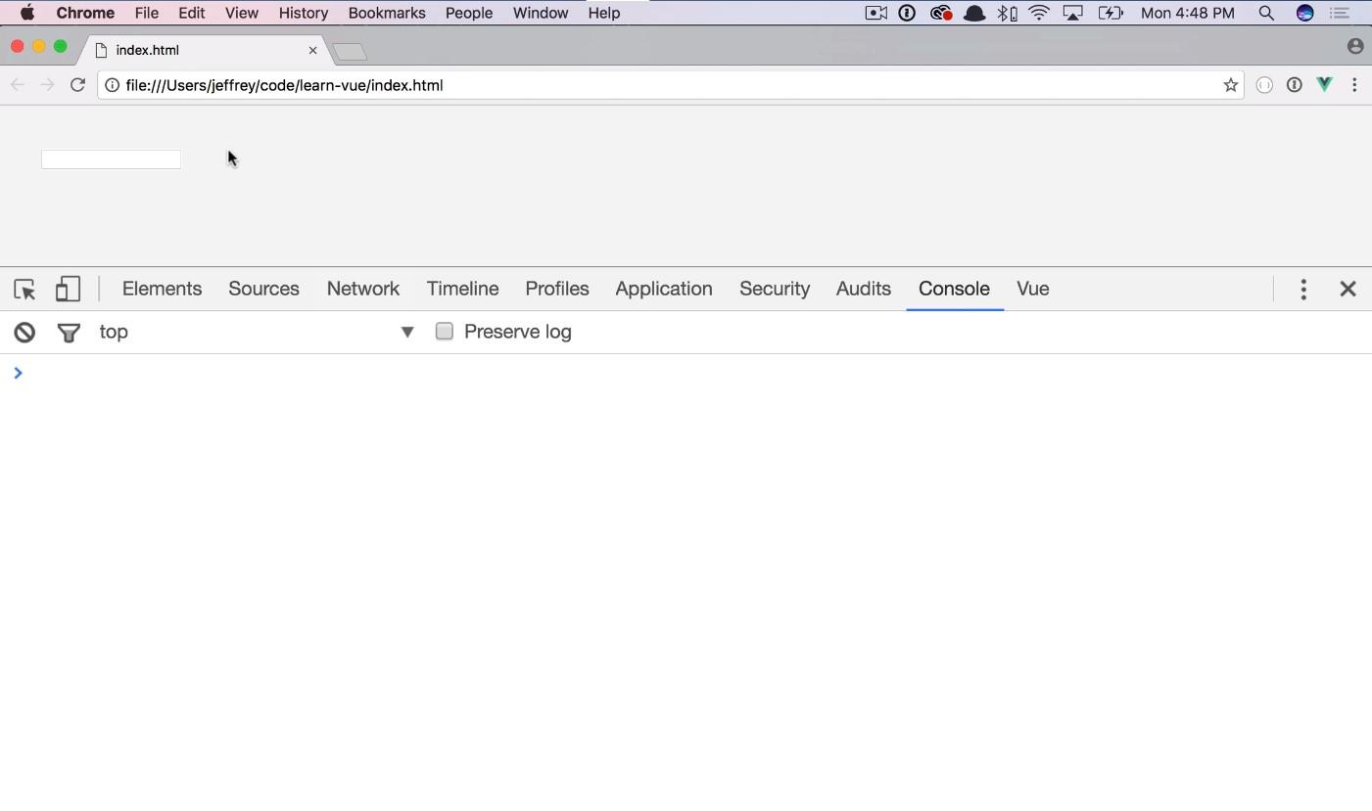Clear the console with the ban icon
Viewport: 1372px width, 811px height.
pyautogui.click(x=24, y=333)
